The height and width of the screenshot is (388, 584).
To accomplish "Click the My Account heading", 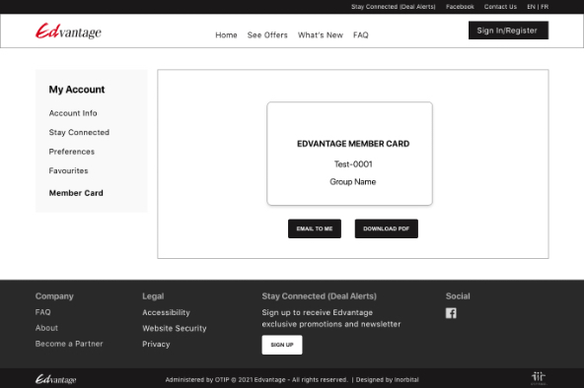I will (x=77, y=90).
